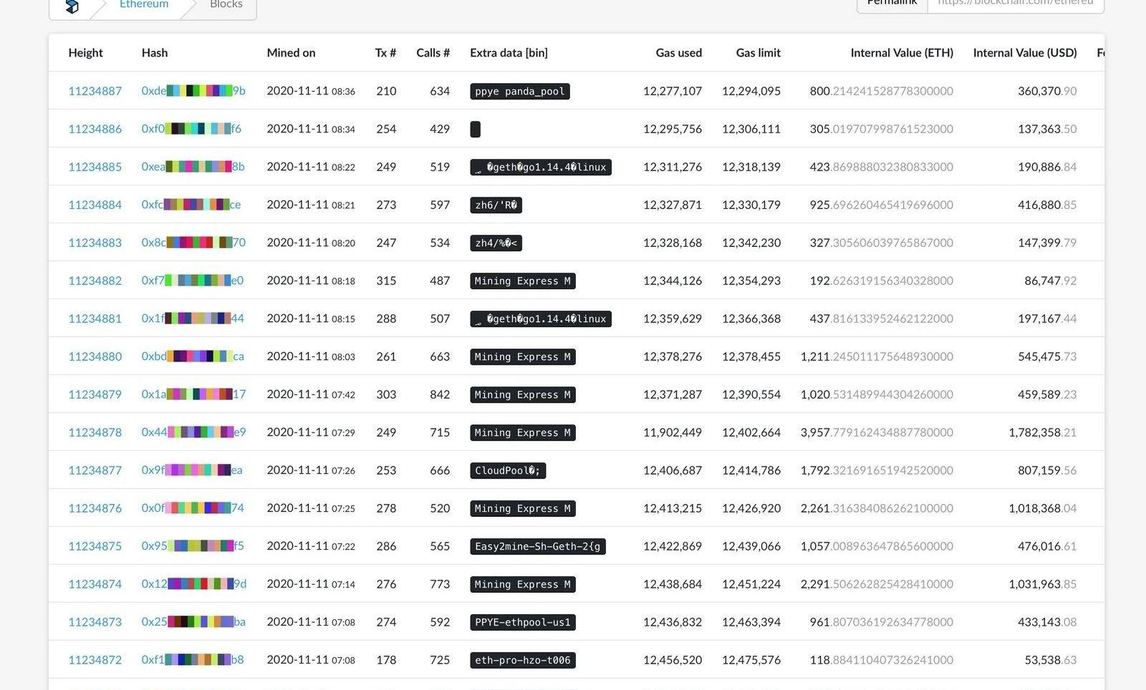The image size is (1146, 690).
Task: Open the Ethereum breadcrumb link
Action: pyautogui.click(x=144, y=5)
